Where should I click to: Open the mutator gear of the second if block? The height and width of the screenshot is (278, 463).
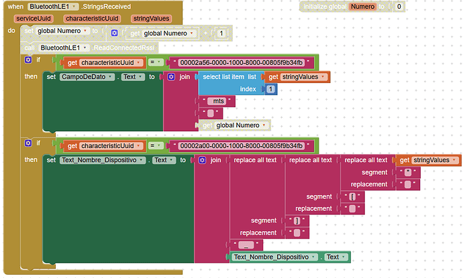(x=28, y=143)
